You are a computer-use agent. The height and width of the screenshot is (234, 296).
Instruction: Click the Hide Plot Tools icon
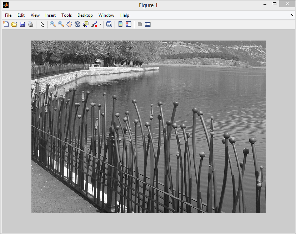(x=140, y=24)
